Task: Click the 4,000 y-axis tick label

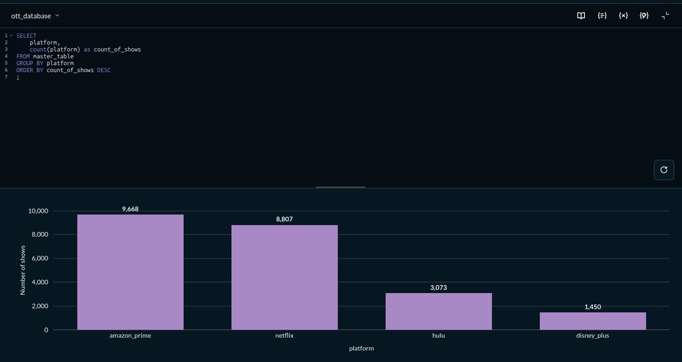Action: coord(40,283)
